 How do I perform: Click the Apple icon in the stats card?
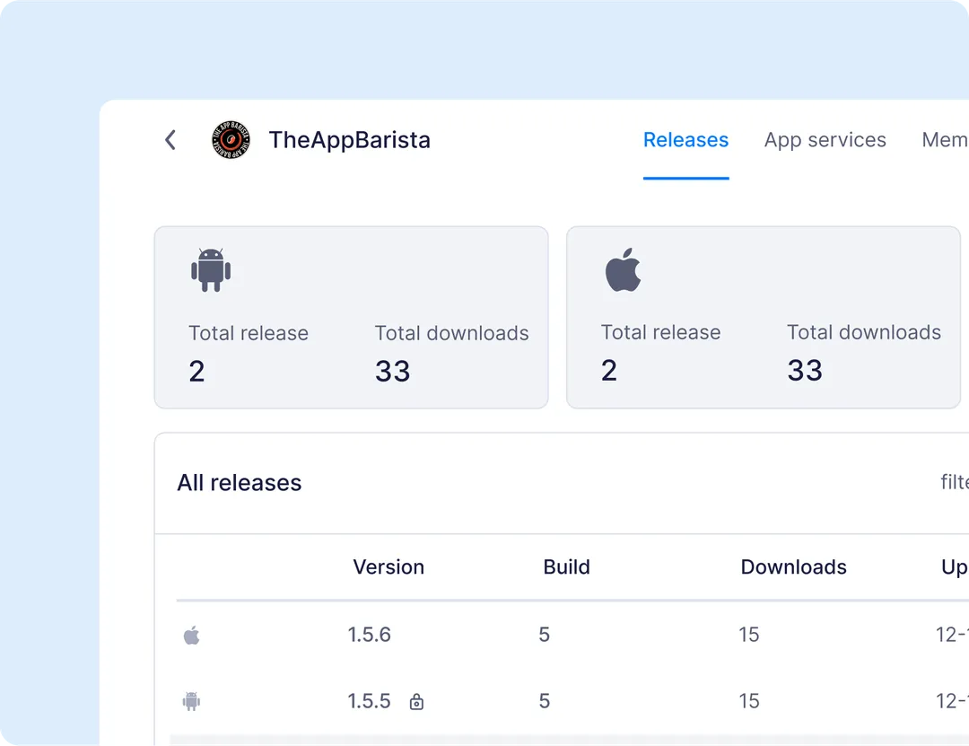[x=623, y=269]
